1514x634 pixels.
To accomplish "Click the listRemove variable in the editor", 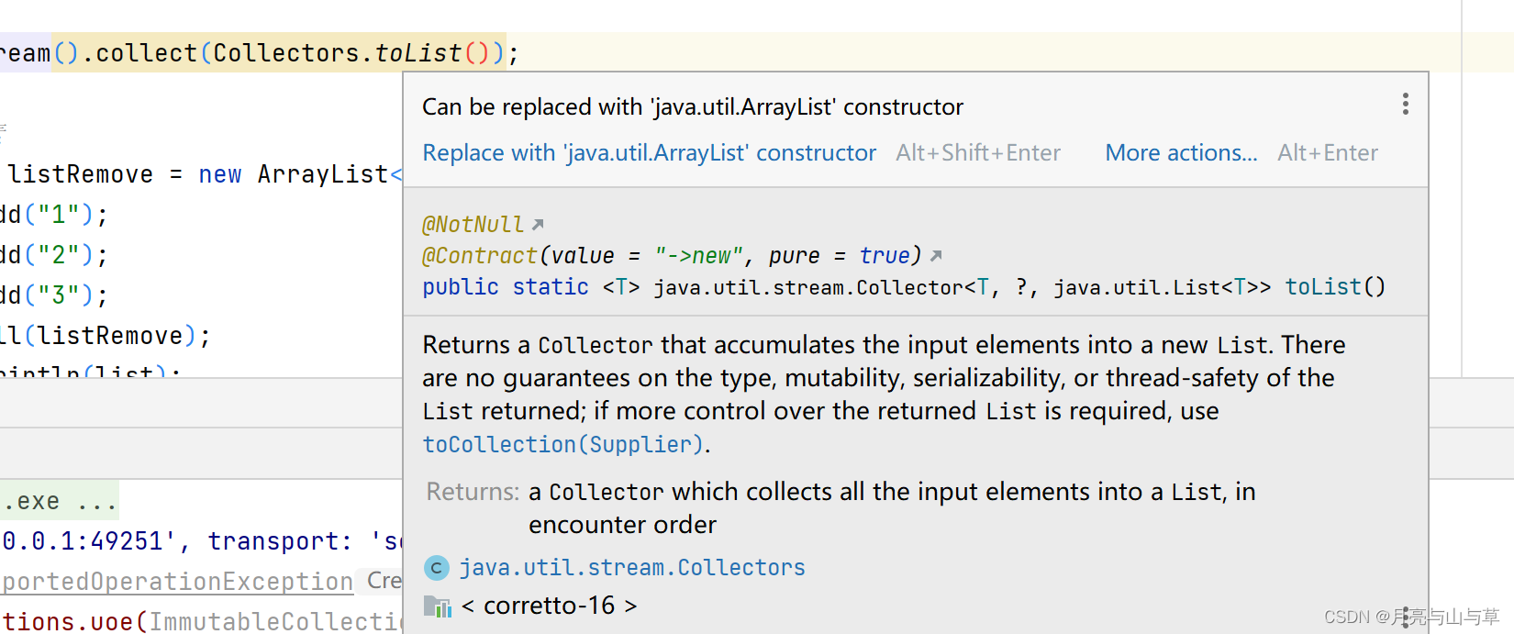I will (80, 173).
